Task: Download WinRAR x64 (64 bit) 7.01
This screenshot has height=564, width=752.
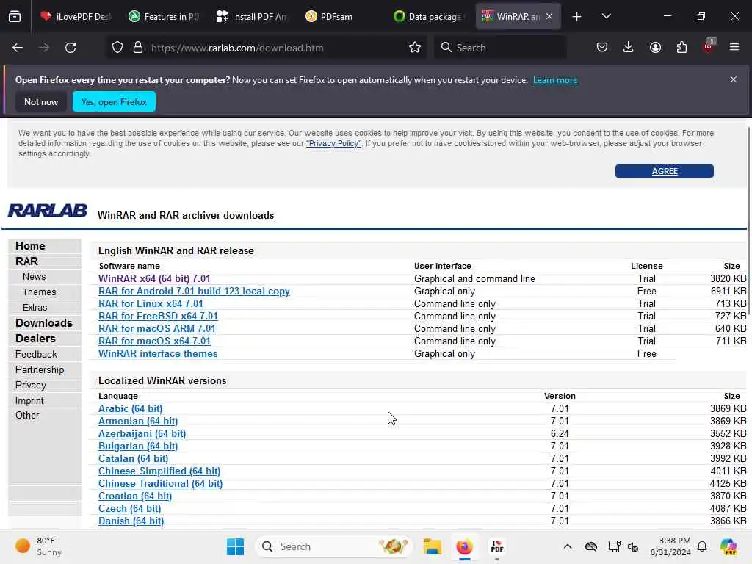Action: point(154,278)
